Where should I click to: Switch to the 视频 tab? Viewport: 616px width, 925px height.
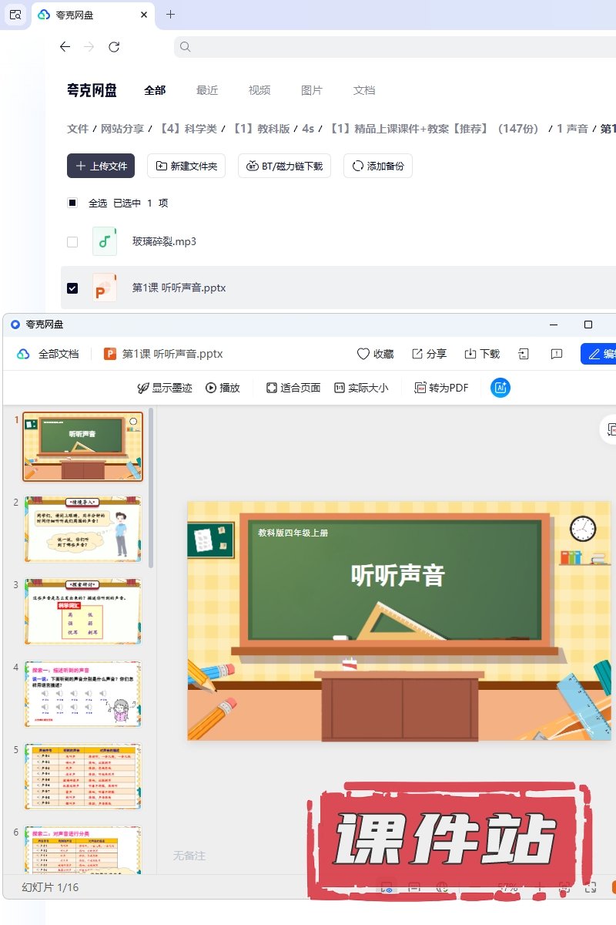pos(259,90)
